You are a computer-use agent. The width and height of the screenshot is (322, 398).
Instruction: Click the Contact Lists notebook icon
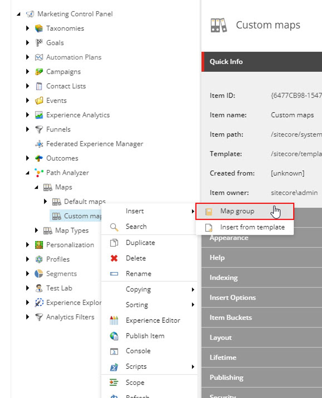(39, 86)
